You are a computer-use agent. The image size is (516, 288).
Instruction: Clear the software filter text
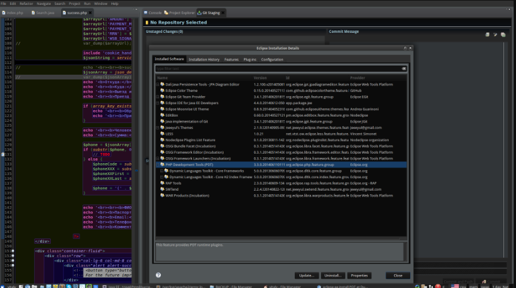click(404, 69)
